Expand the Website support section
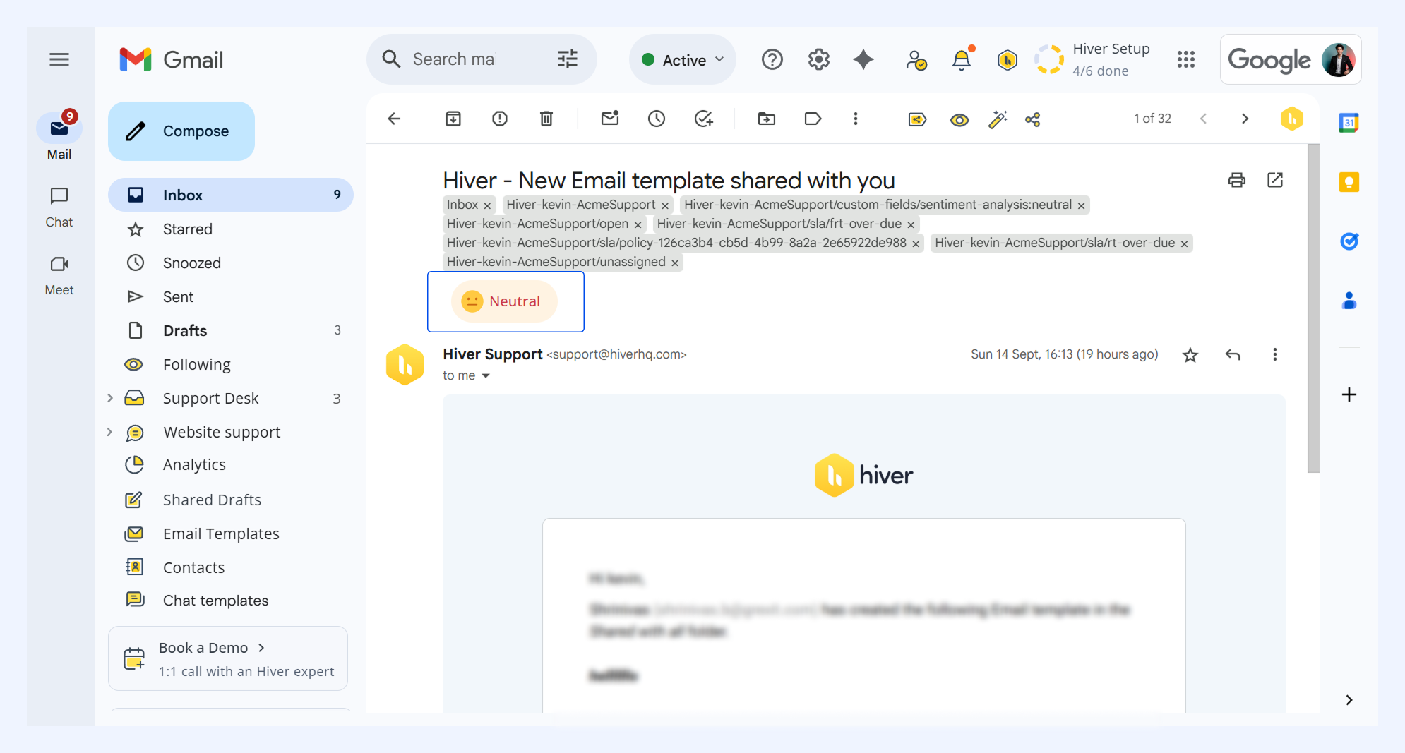This screenshot has width=1405, height=753. (110, 432)
